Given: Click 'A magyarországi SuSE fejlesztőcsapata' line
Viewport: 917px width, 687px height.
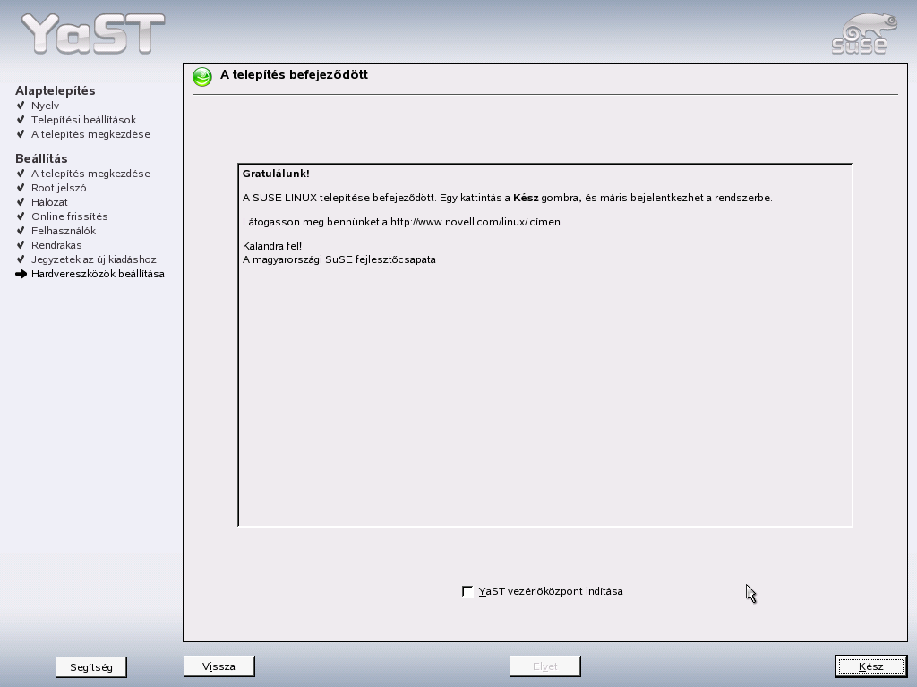Looking at the screenshot, I should click(339, 259).
